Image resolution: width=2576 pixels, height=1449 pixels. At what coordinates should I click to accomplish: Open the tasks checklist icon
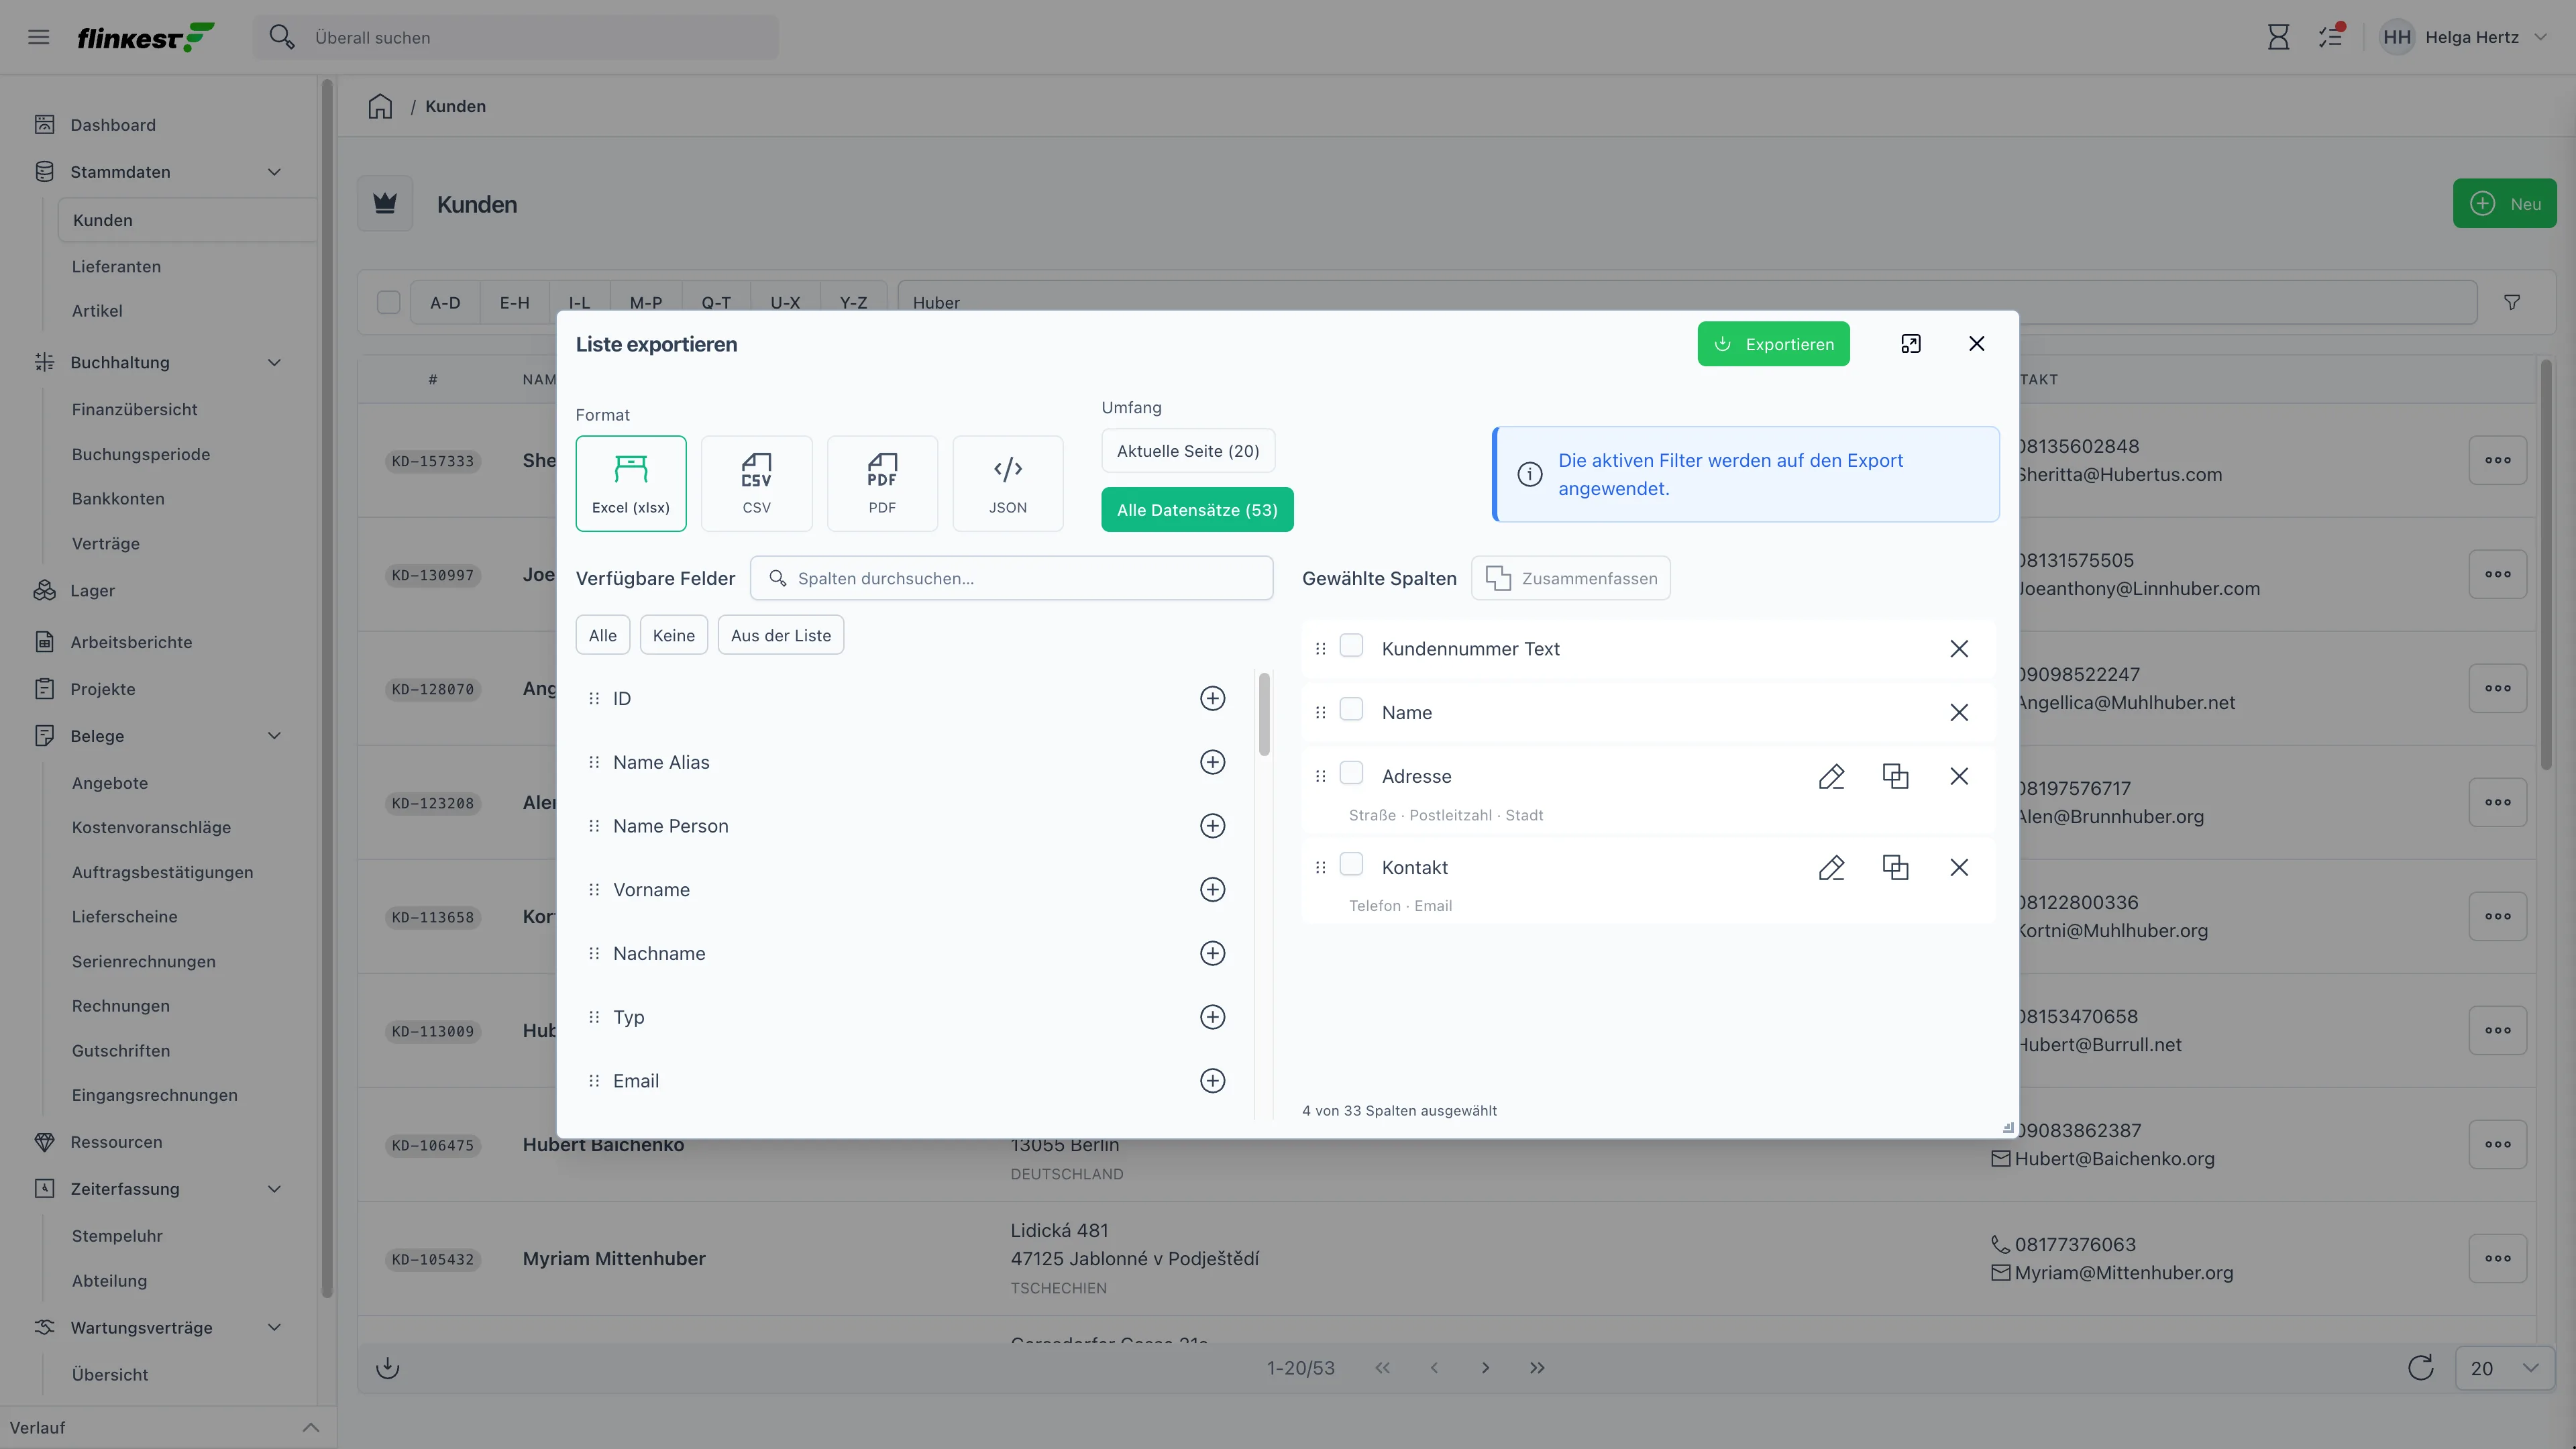pyautogui.click(x=2331, y=37)
